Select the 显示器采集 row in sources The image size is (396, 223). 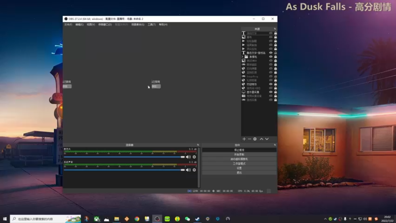coord(259,92)
